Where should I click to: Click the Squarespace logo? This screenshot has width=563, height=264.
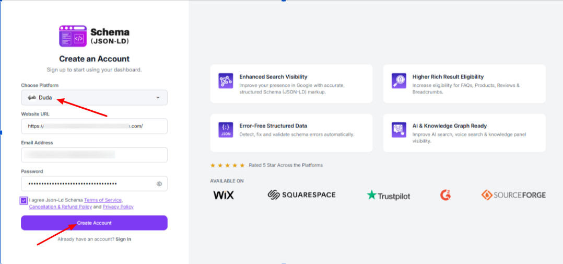pos(301,195)
